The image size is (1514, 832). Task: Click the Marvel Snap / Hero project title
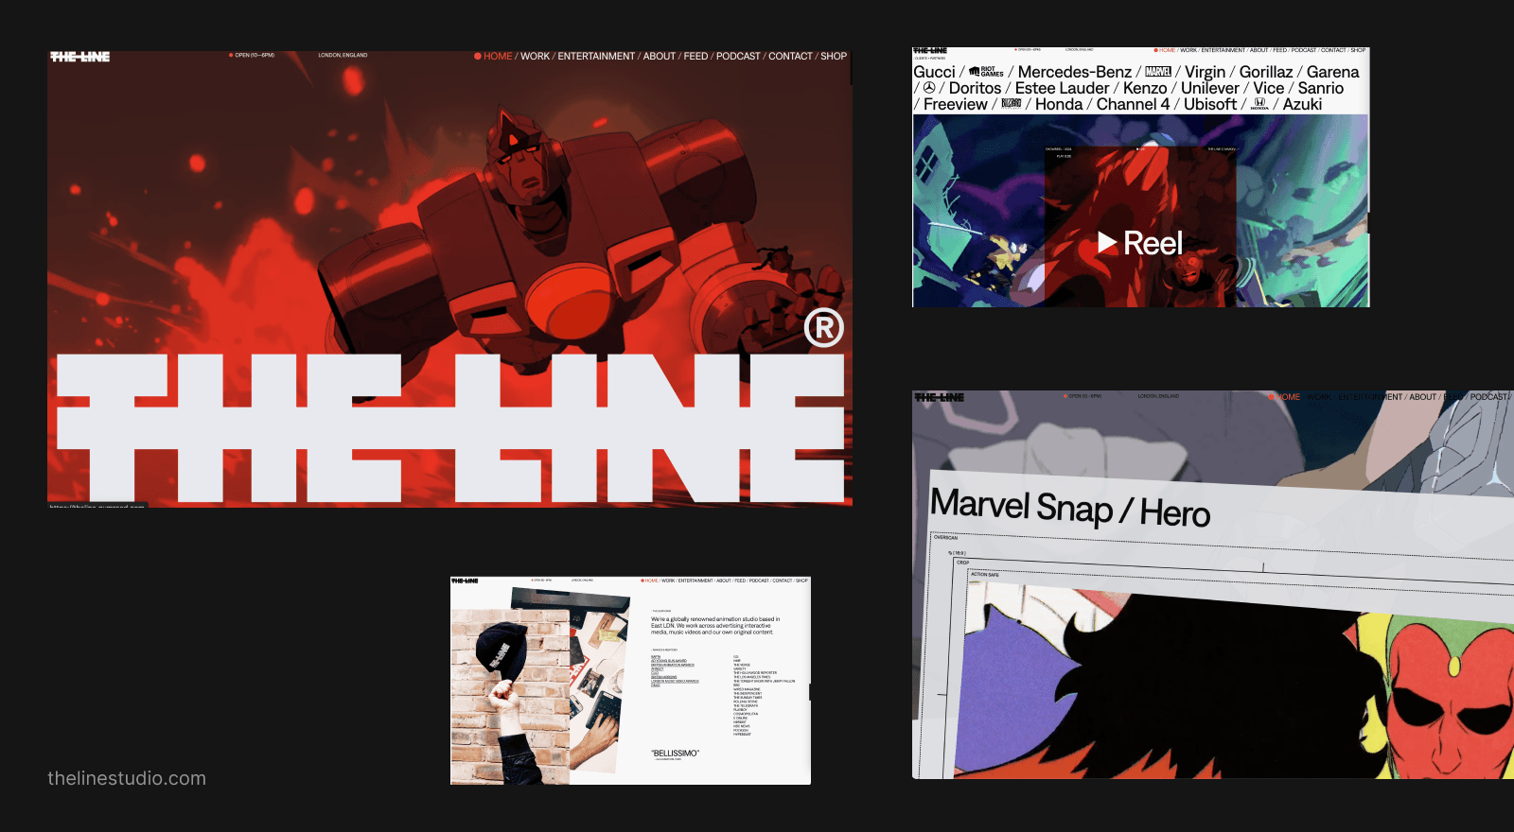tap(1070, 508)
